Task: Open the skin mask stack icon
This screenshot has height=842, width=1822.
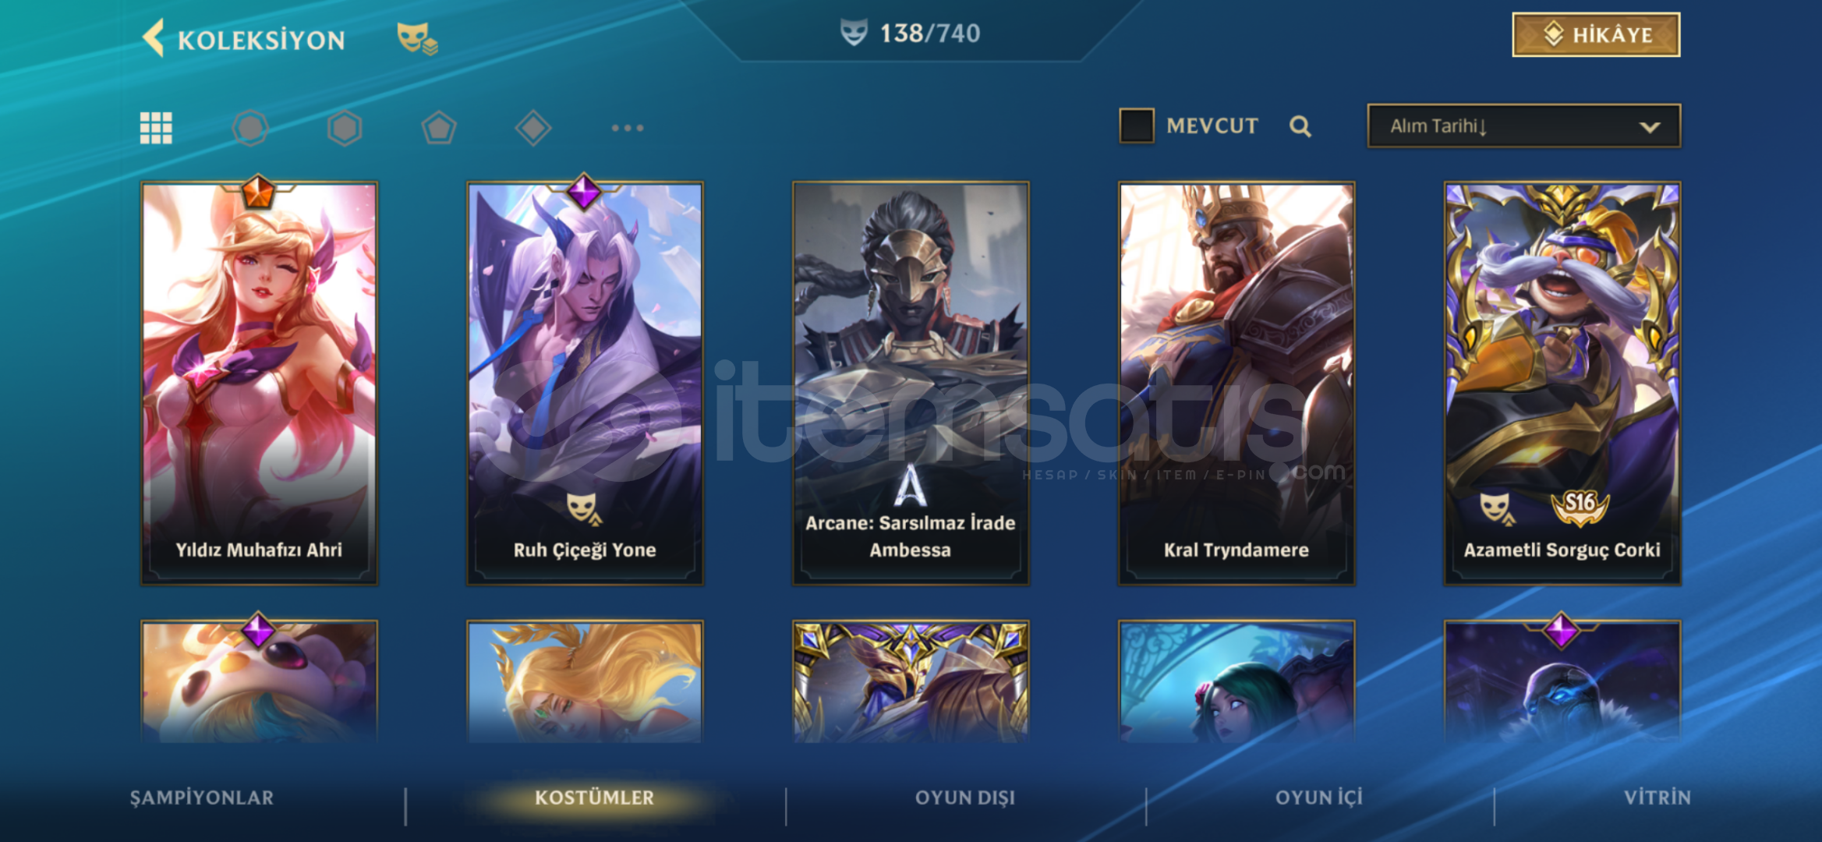Action: [417, 38]
